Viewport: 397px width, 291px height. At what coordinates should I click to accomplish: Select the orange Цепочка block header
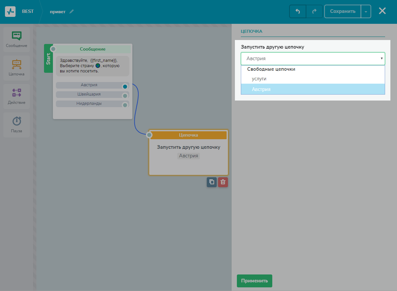click(x=189, y=135)
